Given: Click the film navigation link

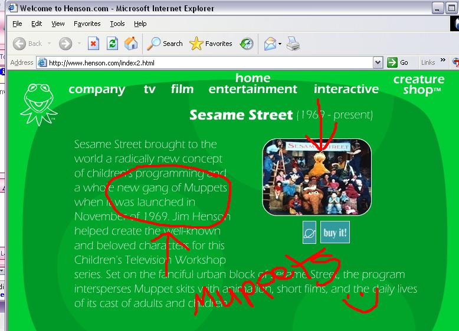Looking at the screenshot, I should tap(182, 88).
